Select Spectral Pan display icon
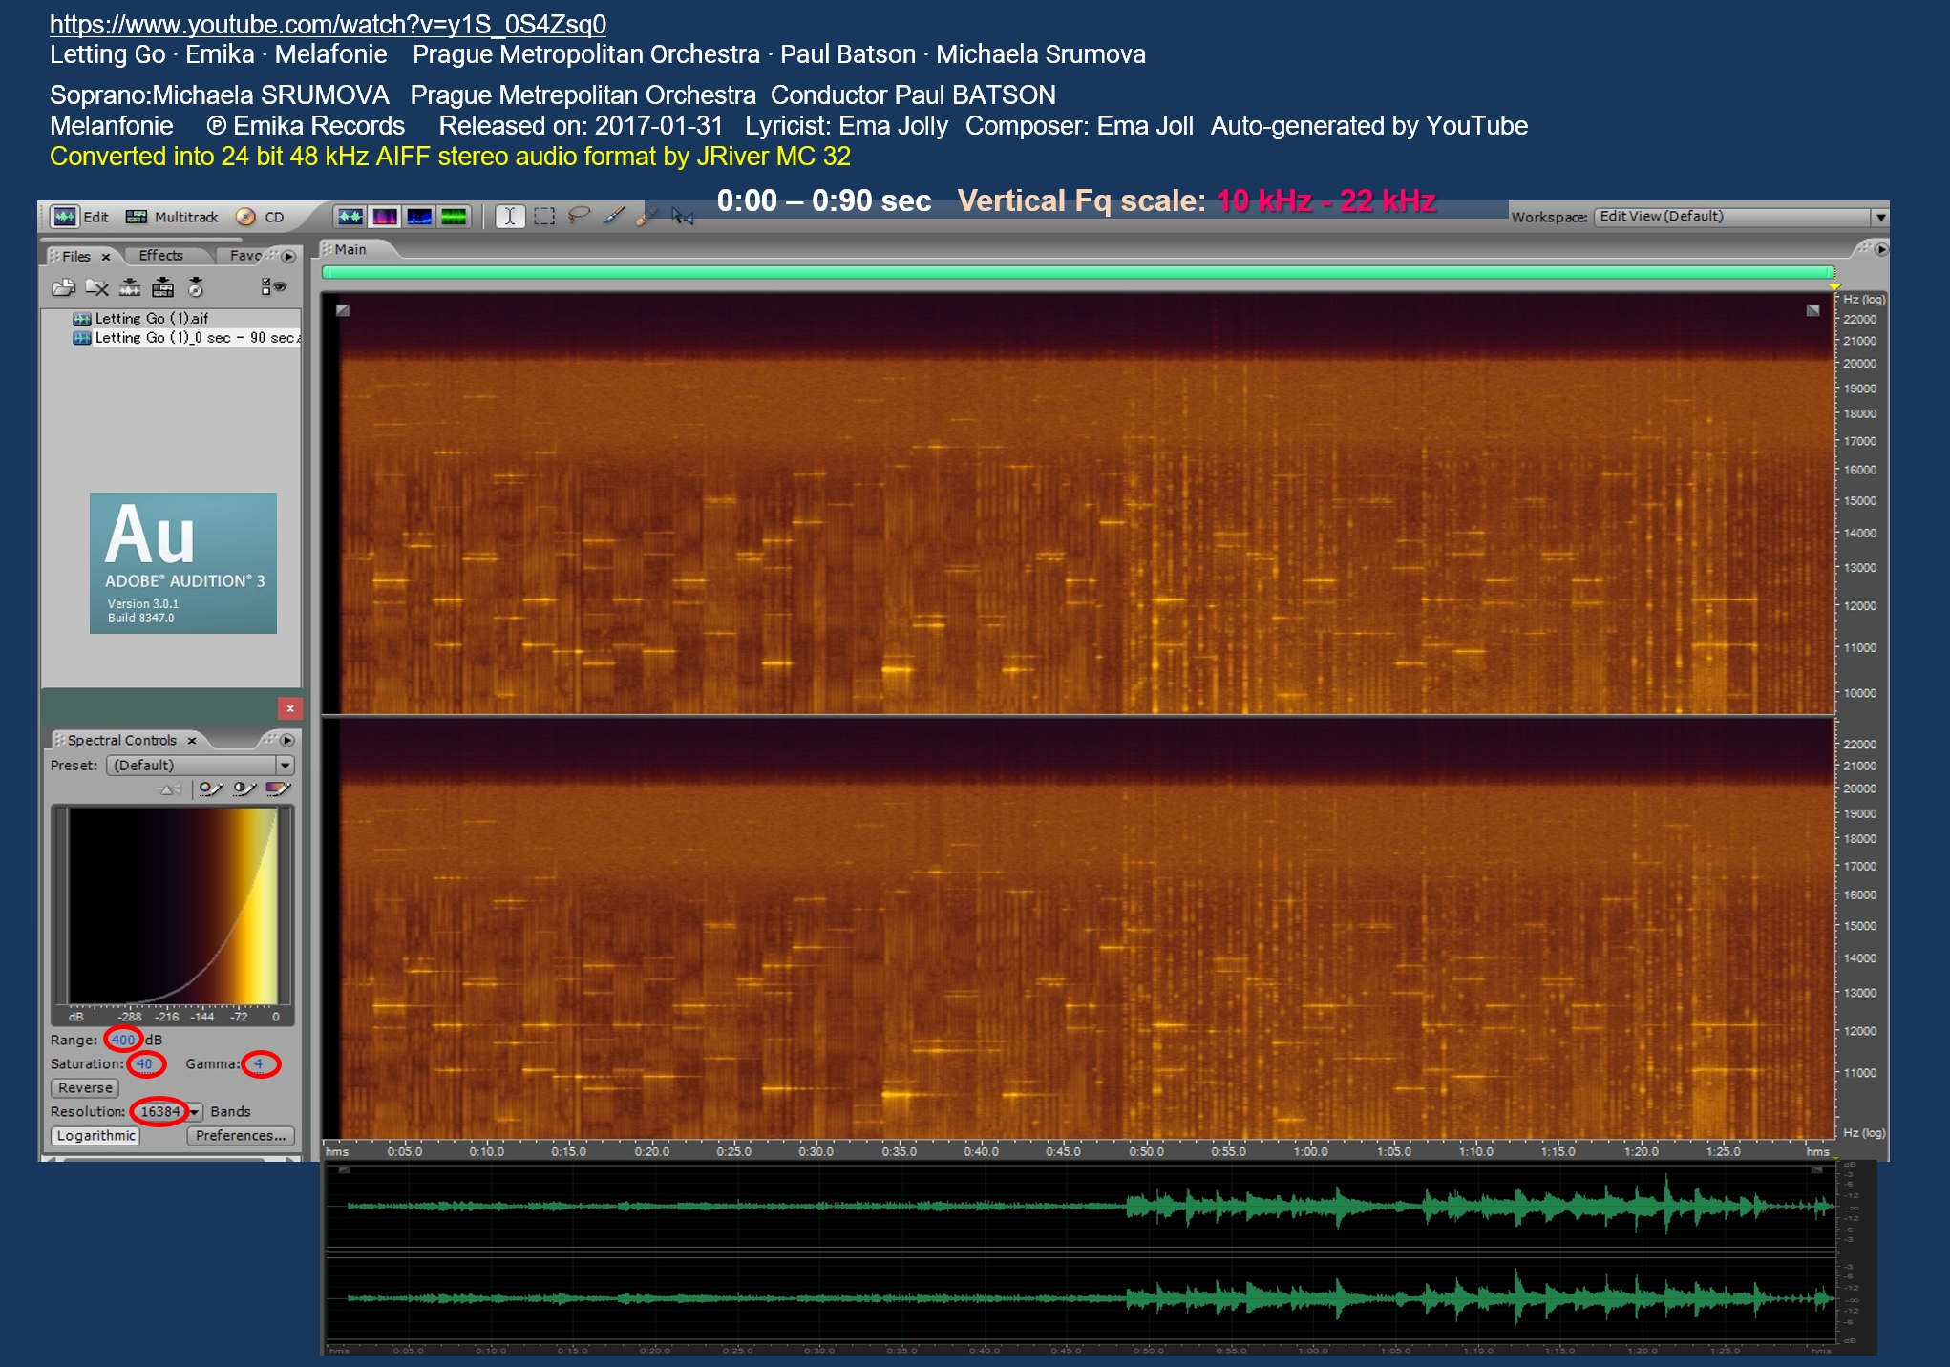This screenshot has height=1367, width=1950. (419, 217)
